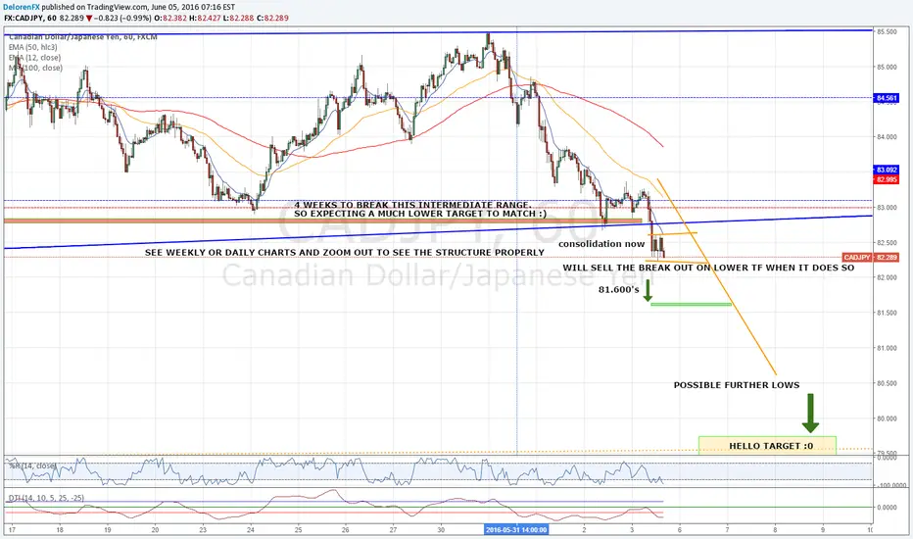Image resolution: width=913 pixels, height=539 pixels.
Task: Click the blue 83.092 price tag
Action: point(887,171)
